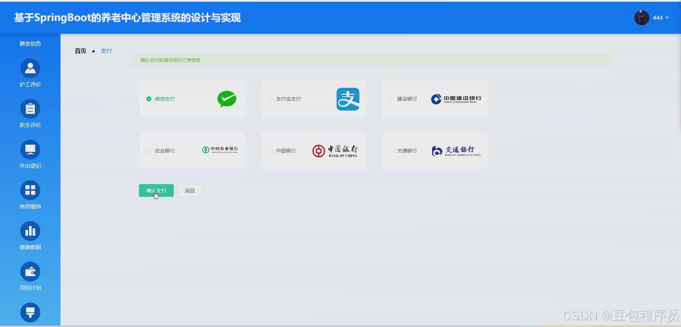The image size is (681, 327).
Task: Open the 膳食信息 menu item
Action: (30, 43)
